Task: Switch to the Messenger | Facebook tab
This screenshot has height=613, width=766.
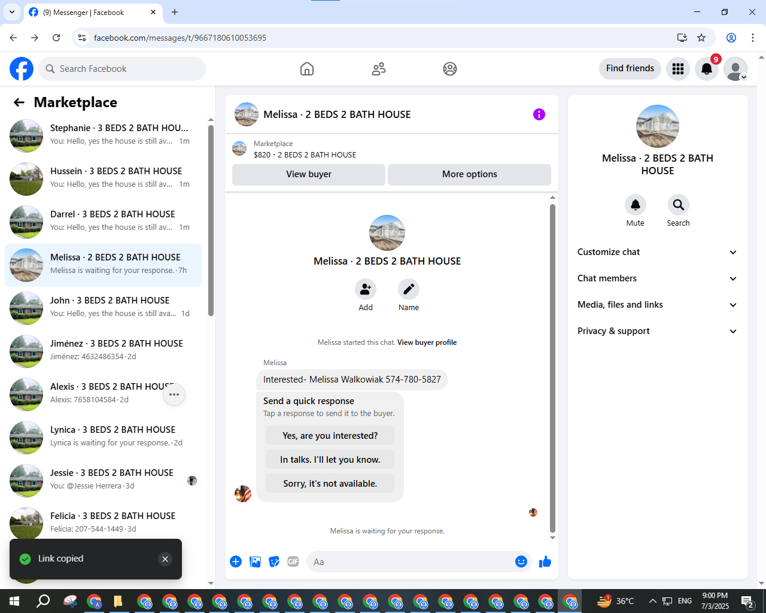Action: point(93,13)
